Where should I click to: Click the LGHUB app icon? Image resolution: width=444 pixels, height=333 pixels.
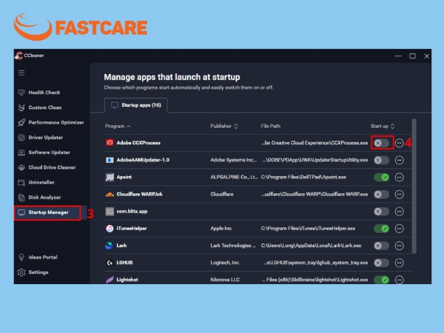tap(110, 263)
